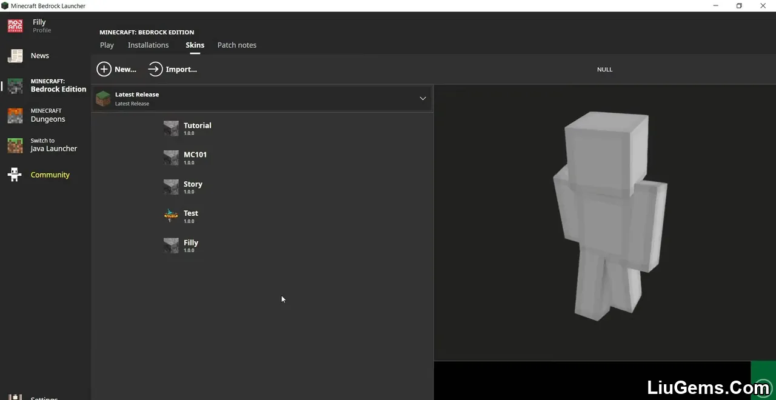Click the Story skin name

(193, 184)
